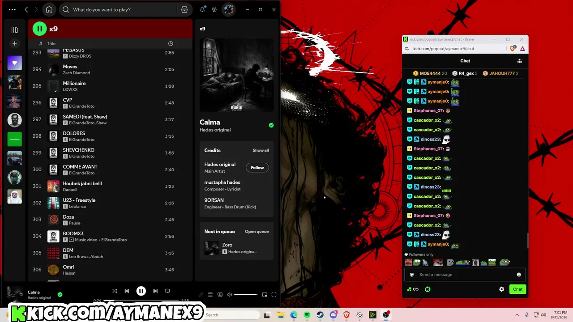Open Spotify profile avatar menu
This screenshot has height=322, width=573.
pos(228,9)
